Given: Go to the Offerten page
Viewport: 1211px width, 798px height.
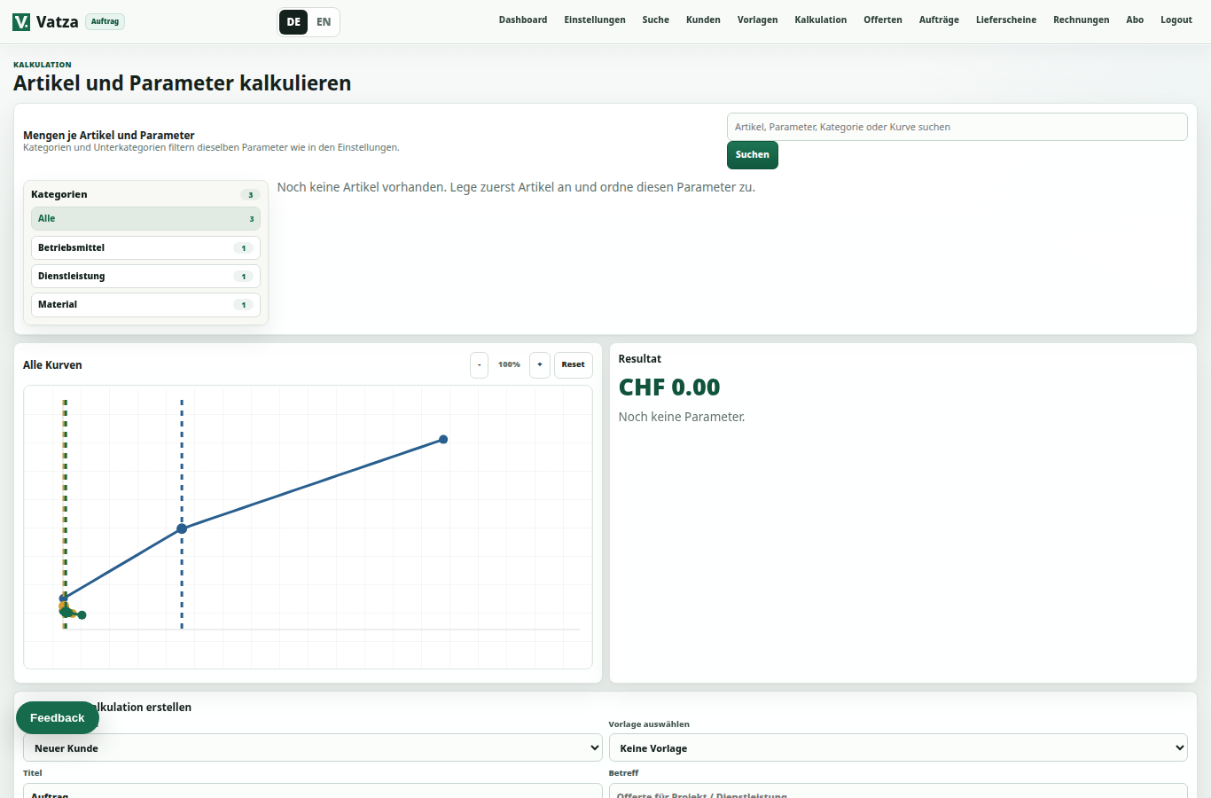Looking at the screenshot, I should [x=883, y=20].
